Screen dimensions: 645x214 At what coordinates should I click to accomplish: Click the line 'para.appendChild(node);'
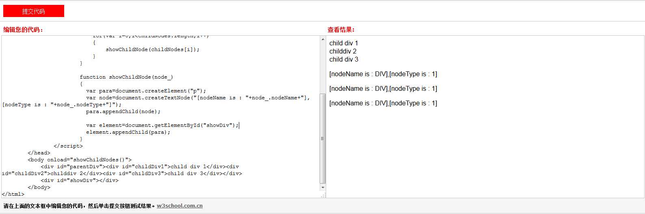coord(123,111)
